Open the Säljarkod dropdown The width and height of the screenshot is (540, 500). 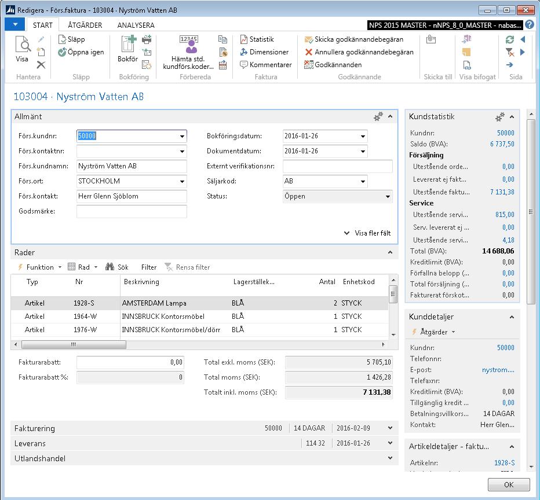[363, 181]
